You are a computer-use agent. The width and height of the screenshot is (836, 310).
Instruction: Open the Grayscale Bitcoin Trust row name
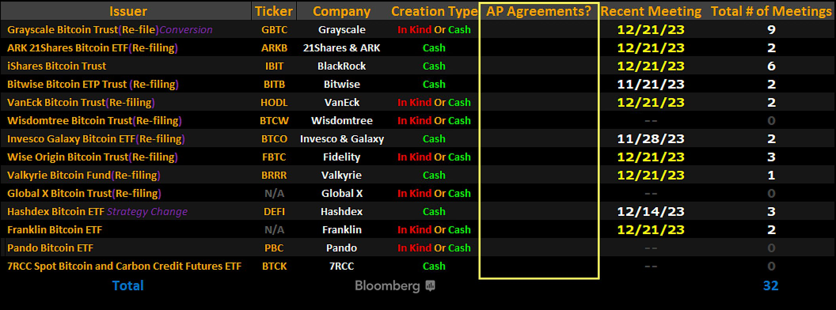[x=63, y=30]
